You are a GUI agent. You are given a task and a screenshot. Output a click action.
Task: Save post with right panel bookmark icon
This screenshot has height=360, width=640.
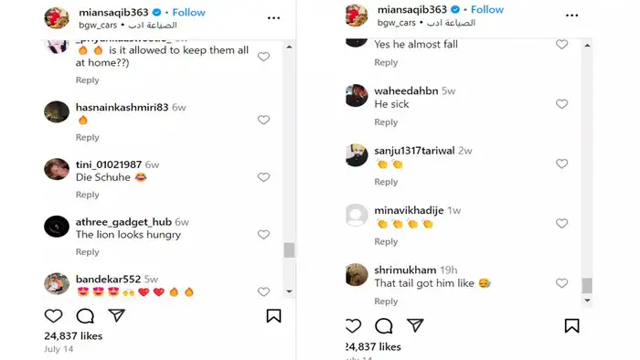pos(571,326)
